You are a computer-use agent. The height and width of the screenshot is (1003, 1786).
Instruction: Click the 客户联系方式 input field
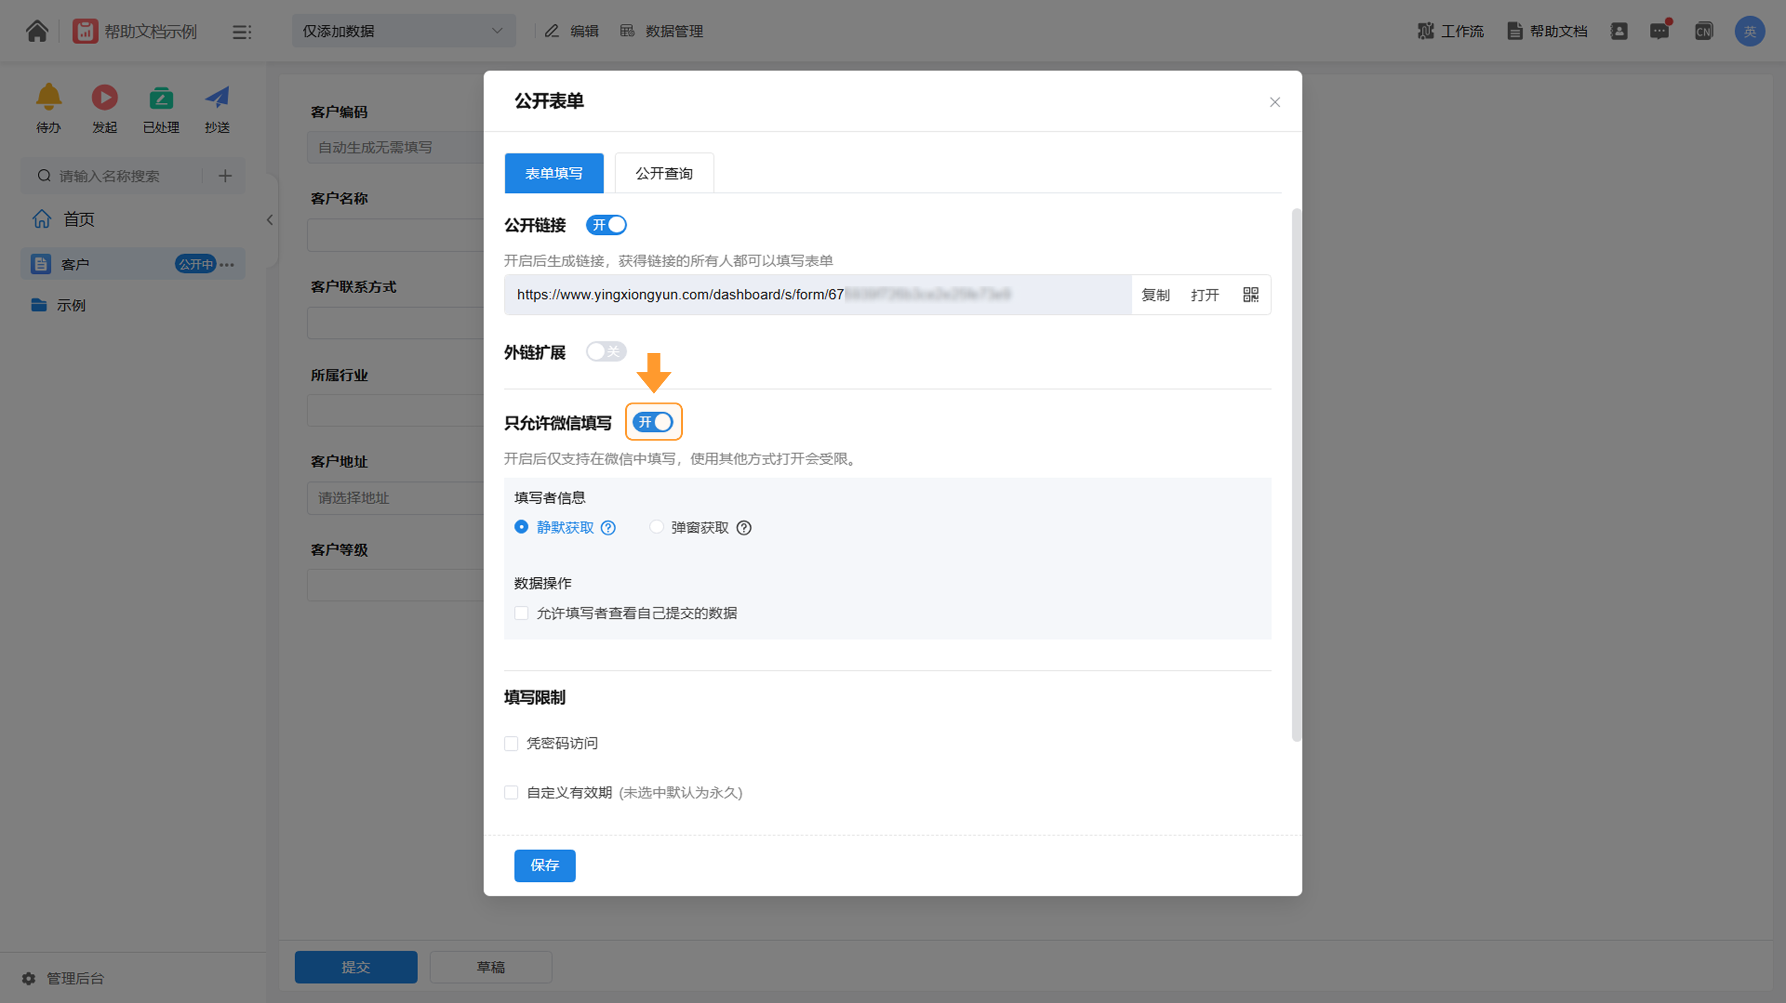395,323
